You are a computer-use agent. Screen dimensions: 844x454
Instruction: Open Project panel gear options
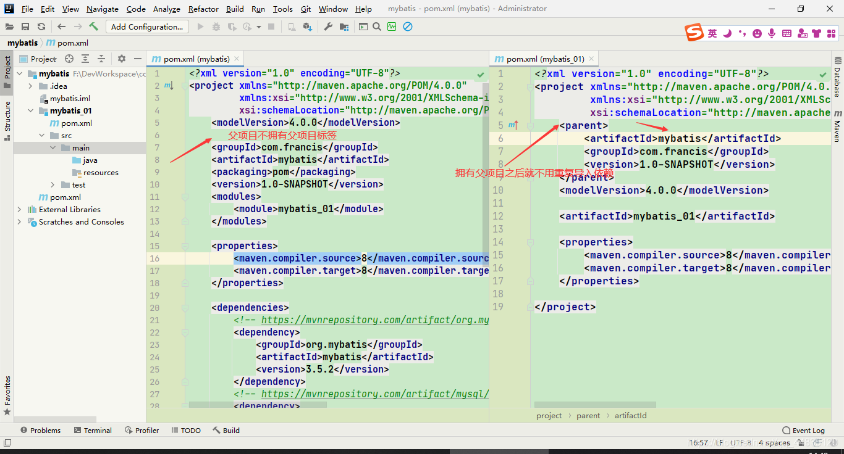[122, 59]
